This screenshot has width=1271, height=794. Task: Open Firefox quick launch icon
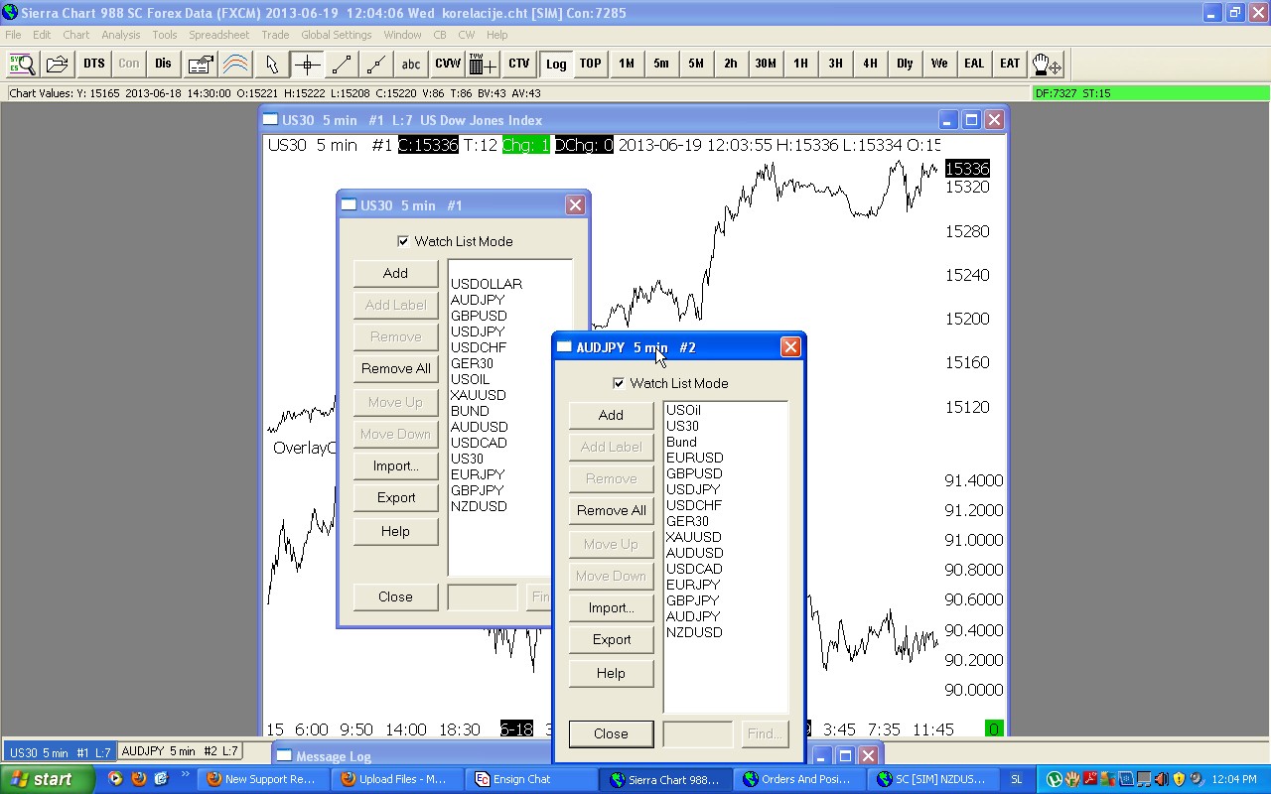pyautogui.click(x=138, y=779)
